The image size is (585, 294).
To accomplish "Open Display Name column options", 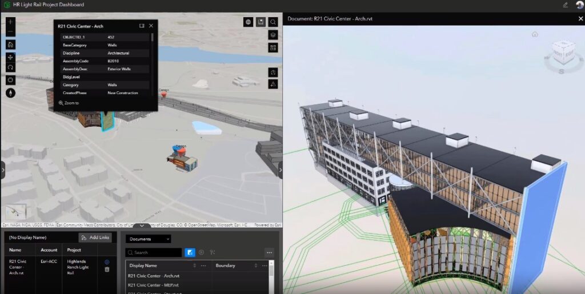I will coord(204,265).
